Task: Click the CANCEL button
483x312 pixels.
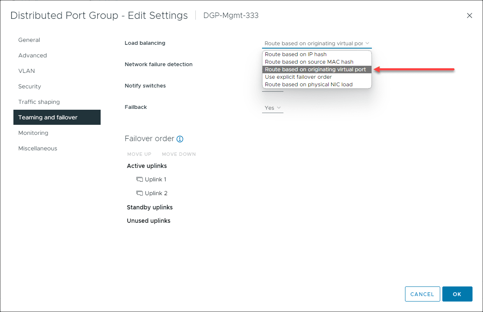Action: point(422,294)
